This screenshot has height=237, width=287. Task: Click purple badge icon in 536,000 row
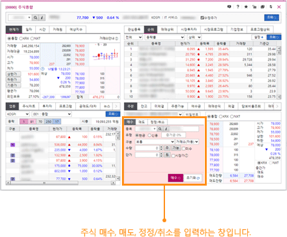tap(13, 145)
